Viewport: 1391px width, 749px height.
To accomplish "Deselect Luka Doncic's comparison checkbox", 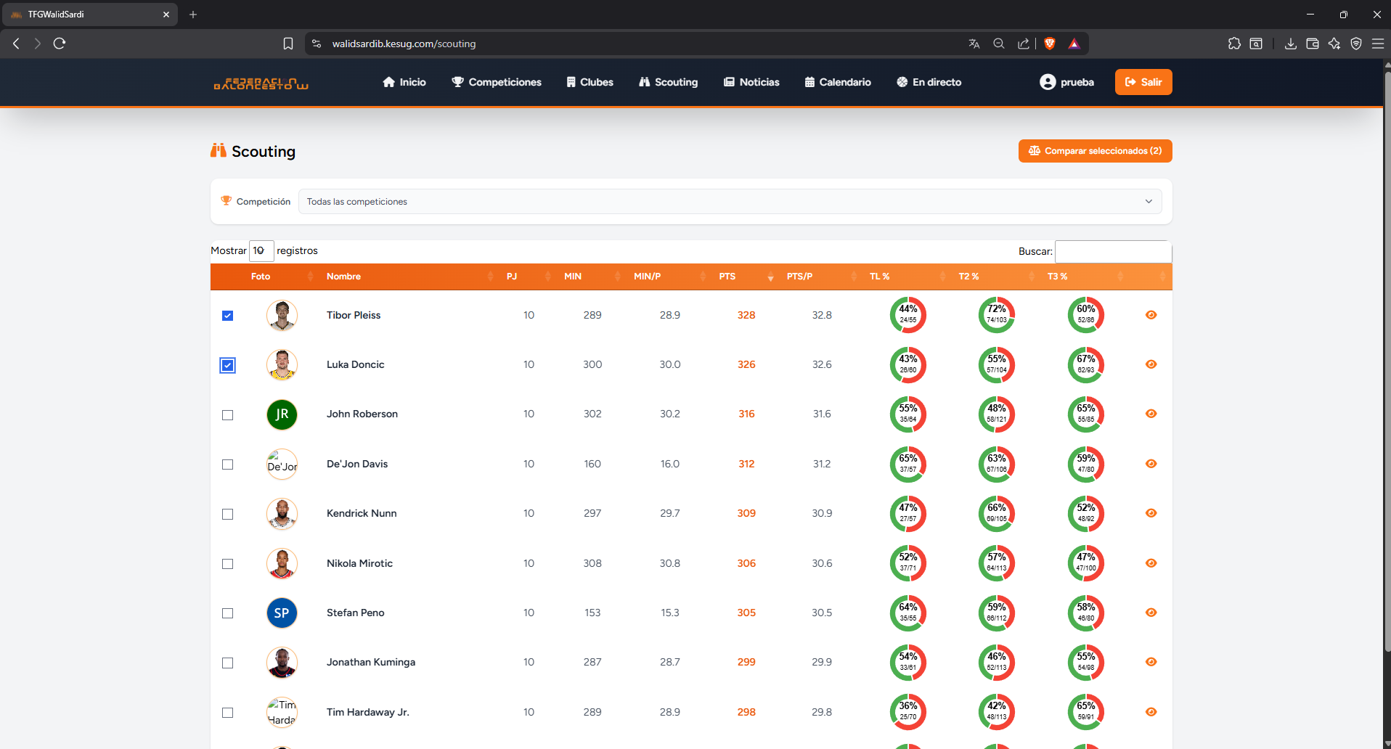I will [x=228, y=365].
